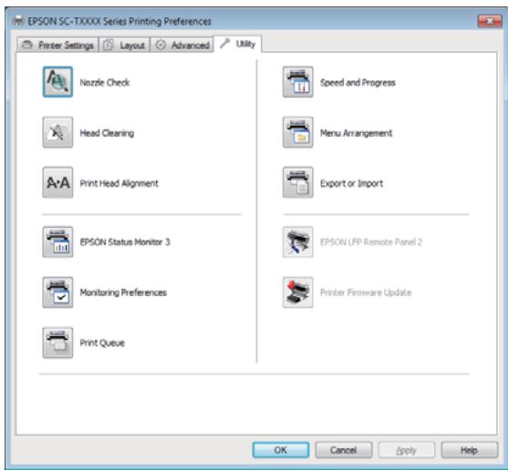
Task: Click the "Menu Arrangement" label
Action: click(356, 133)
